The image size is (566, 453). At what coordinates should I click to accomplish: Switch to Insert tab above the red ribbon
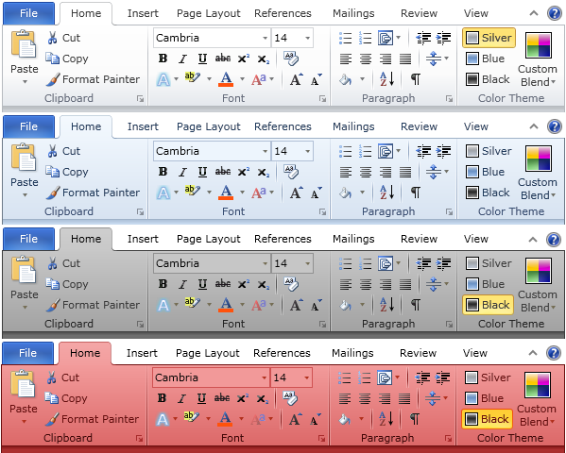(142, 353)
